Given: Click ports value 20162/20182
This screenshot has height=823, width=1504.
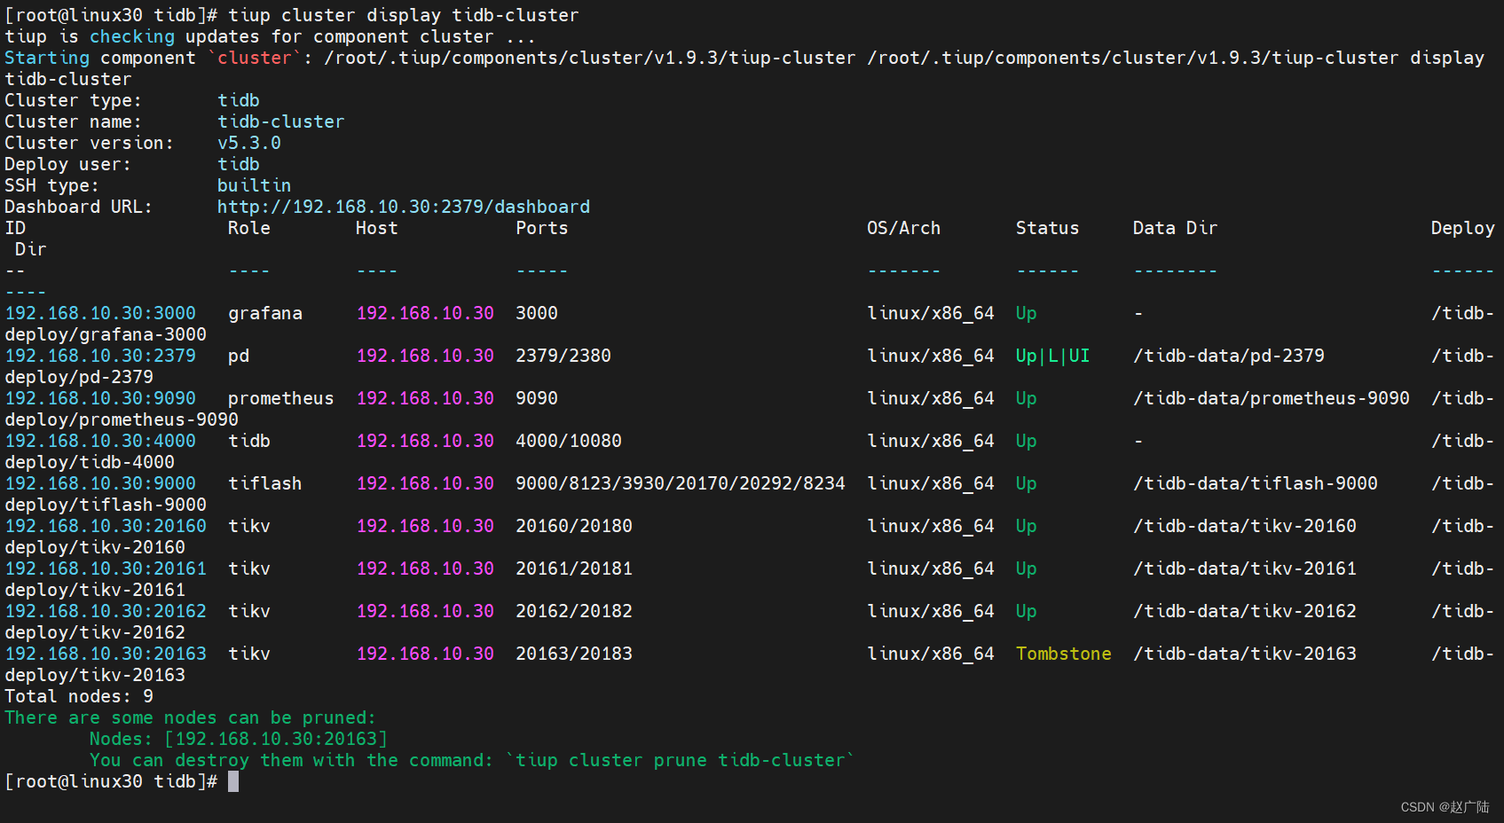Looking at the screenshot, I should 574,611.
